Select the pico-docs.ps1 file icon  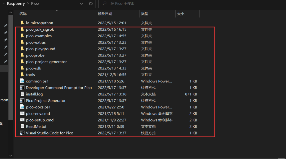click(22, 107)
